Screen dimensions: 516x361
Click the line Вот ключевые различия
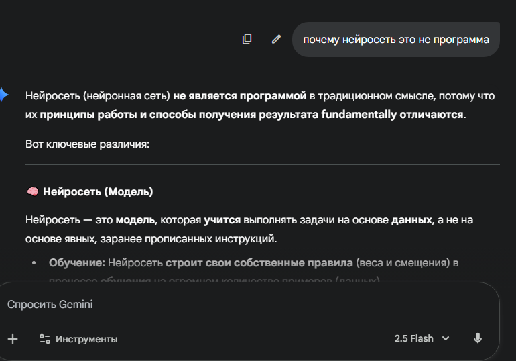87,144
